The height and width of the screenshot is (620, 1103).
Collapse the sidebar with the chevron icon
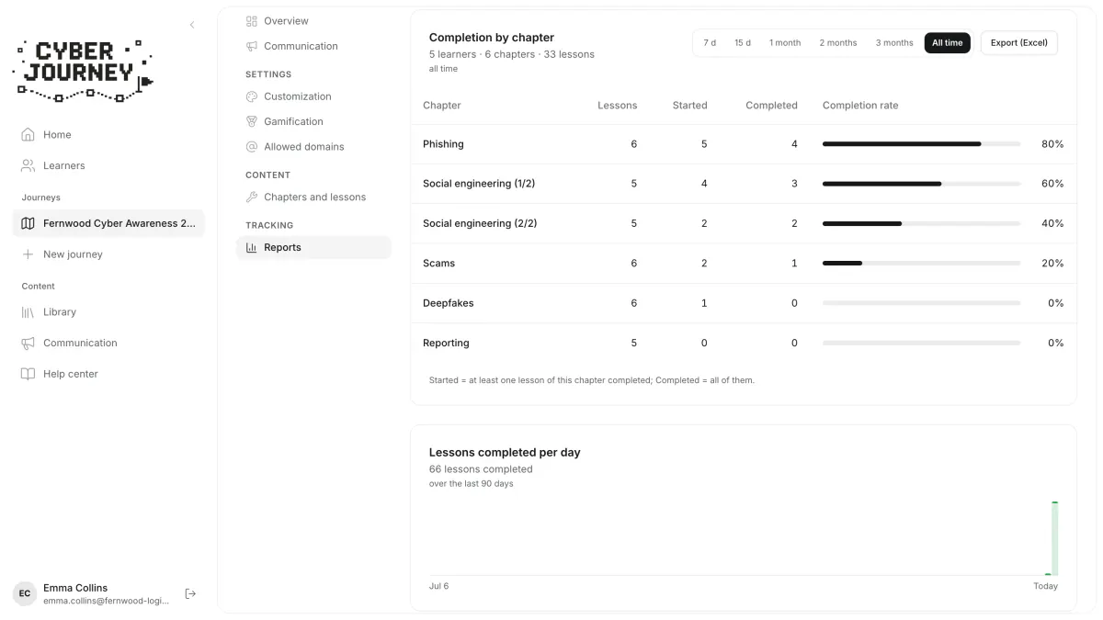pyautogui.click(x=192, y=25)
